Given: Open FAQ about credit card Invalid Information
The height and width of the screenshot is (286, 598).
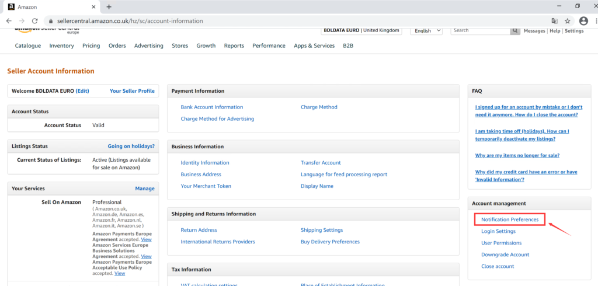Looking at the screenshot, I should pyautogui.click(x=526, y=176).
